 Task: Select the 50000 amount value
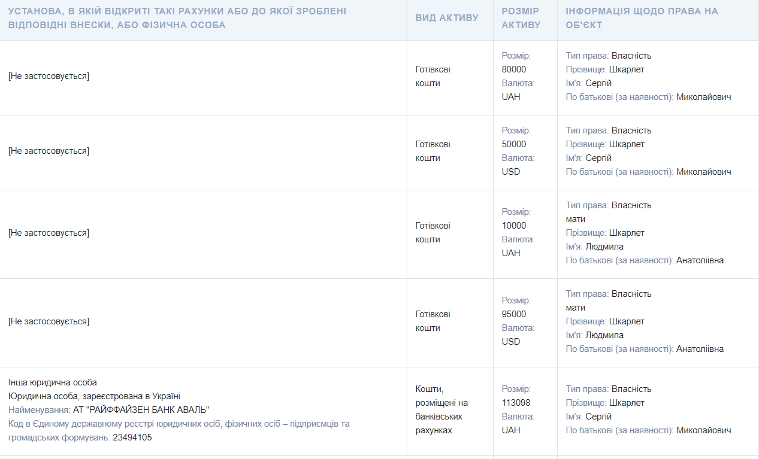point(514,144)
